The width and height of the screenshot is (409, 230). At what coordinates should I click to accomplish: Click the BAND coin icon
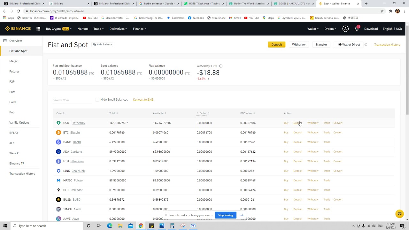(58, 142)
